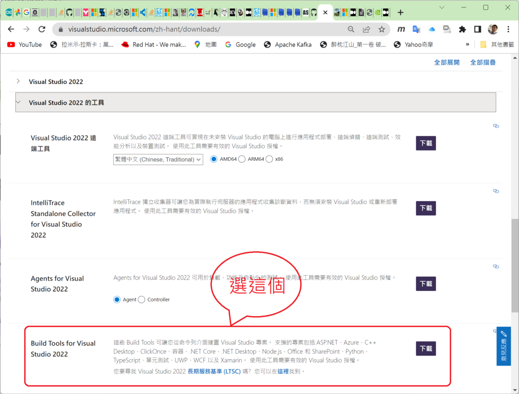519x394 pixels.
Task: Select the Controller radio button
Action: pyautogui.click(x=141, y=299)
